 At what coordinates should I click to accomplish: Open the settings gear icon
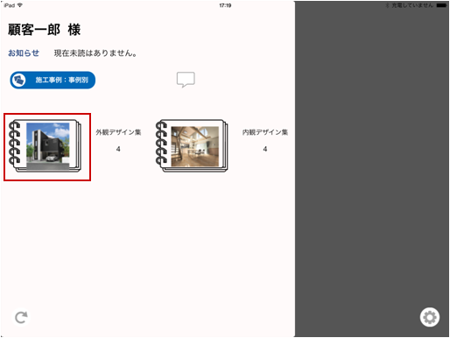(x=430, y=317)
